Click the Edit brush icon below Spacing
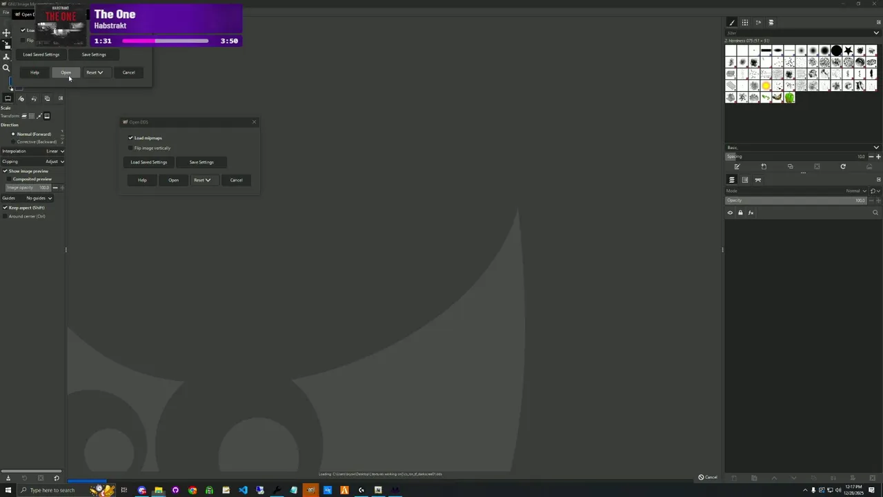This screenshot has width=883, height=497. (737, 166)
